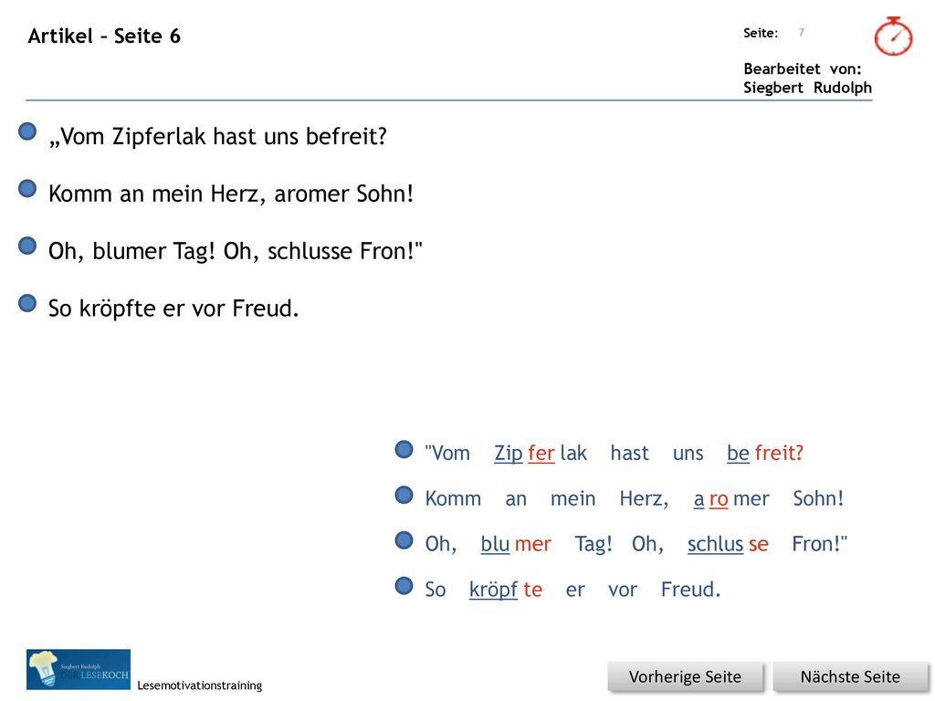
Task: Click the underlined syllable "schlus"
Action: 715,544
